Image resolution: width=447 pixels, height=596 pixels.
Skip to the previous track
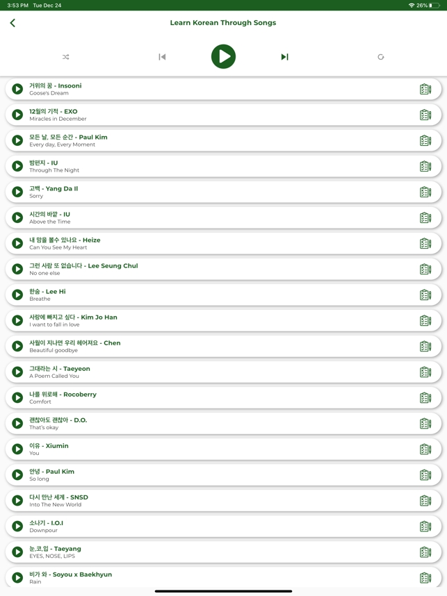[162, 57]
